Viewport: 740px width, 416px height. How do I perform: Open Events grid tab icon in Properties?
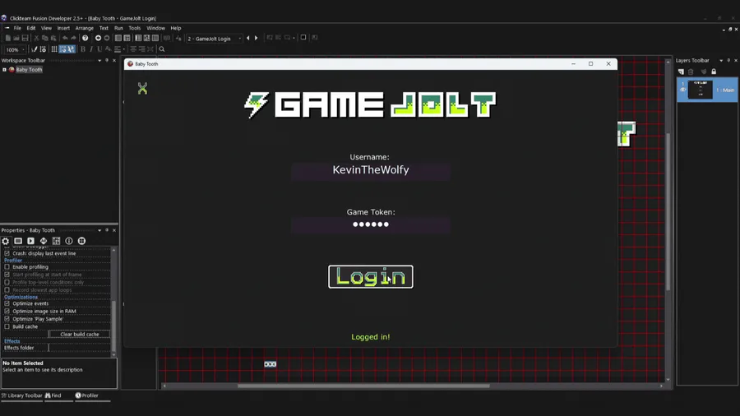(x=56, y=241)
